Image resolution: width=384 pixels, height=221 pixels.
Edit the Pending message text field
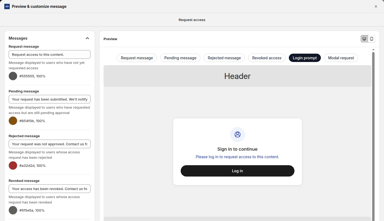tap(50, 99)
